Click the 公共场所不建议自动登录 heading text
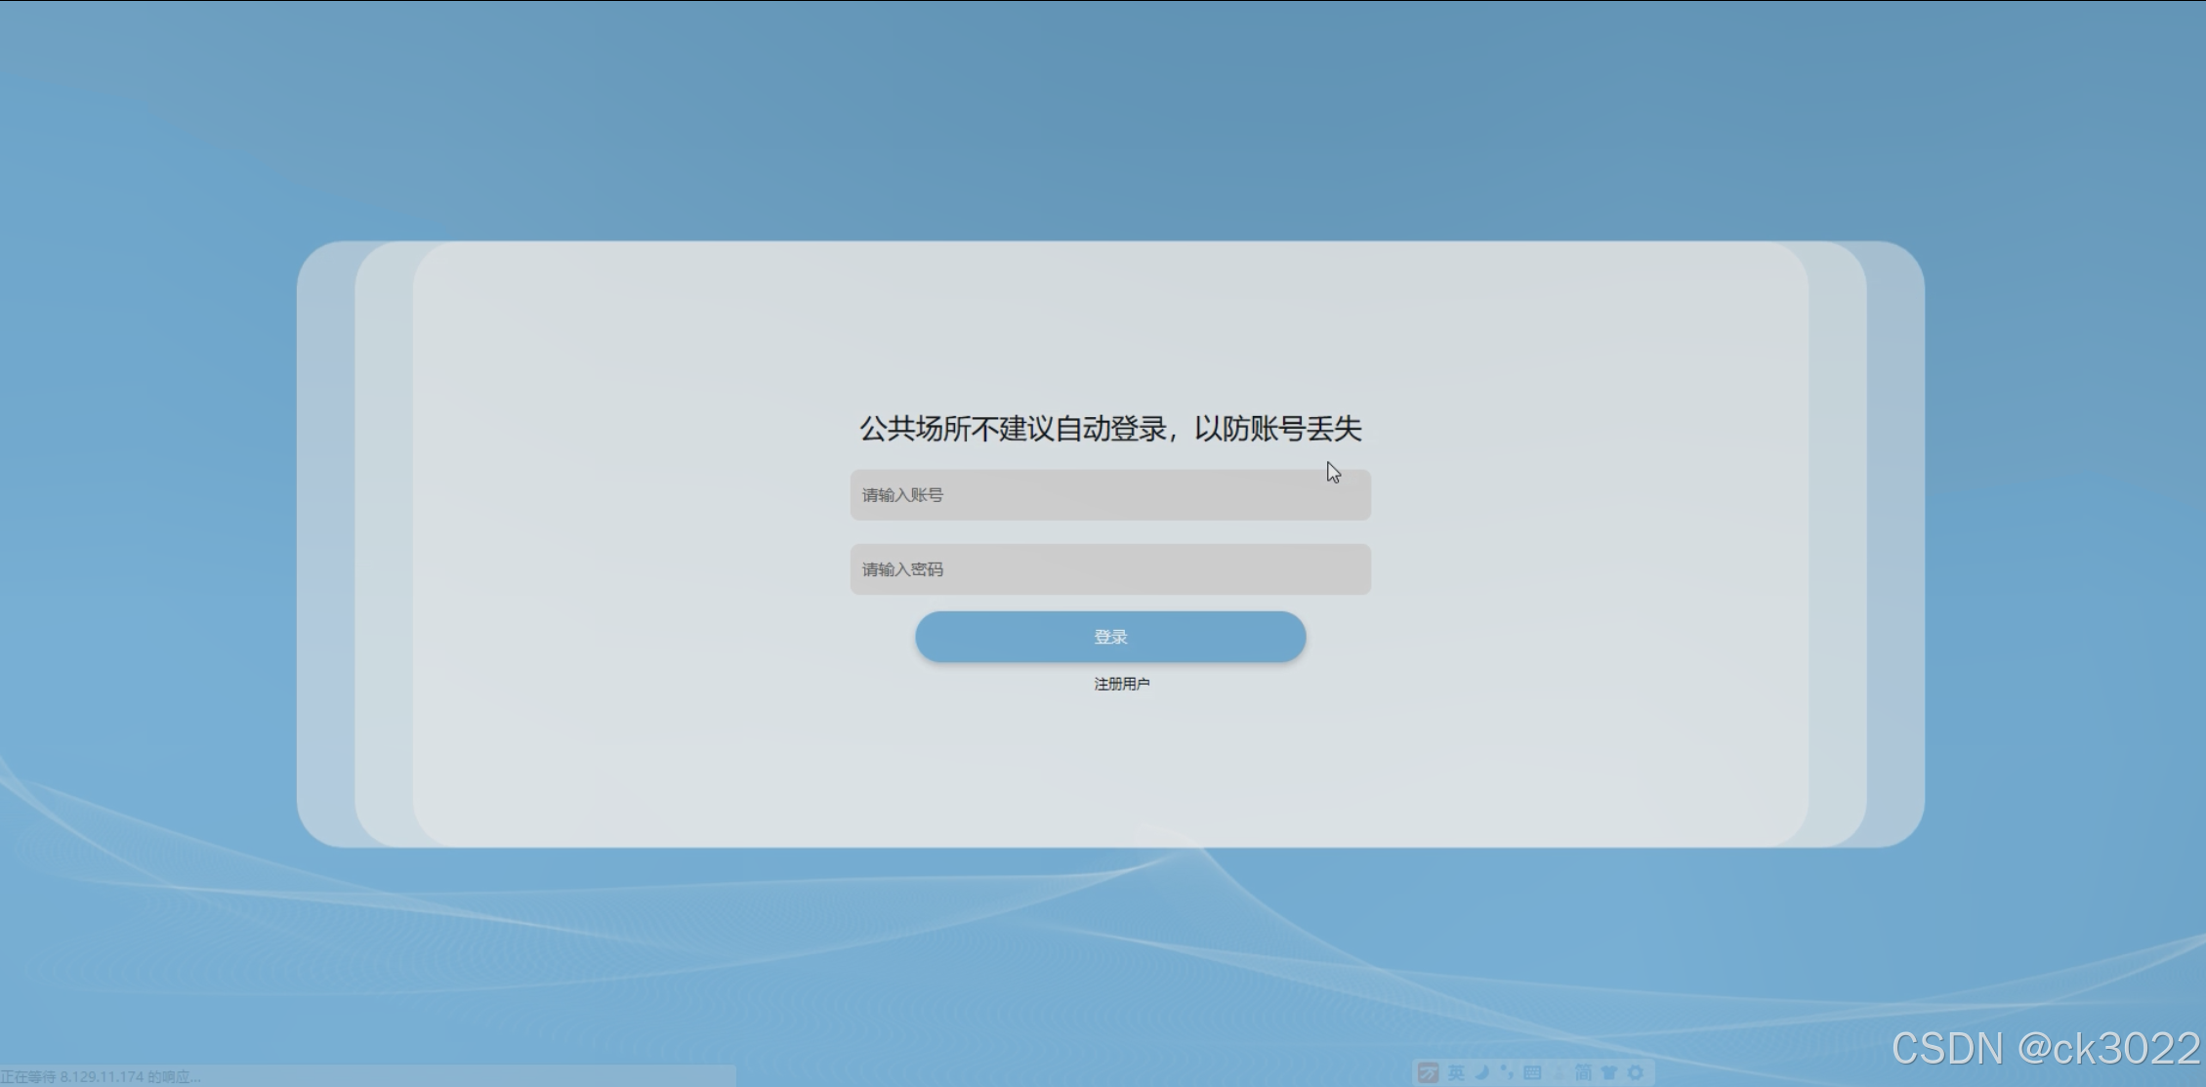The image size is (2206, 1087). point(1109,429)
